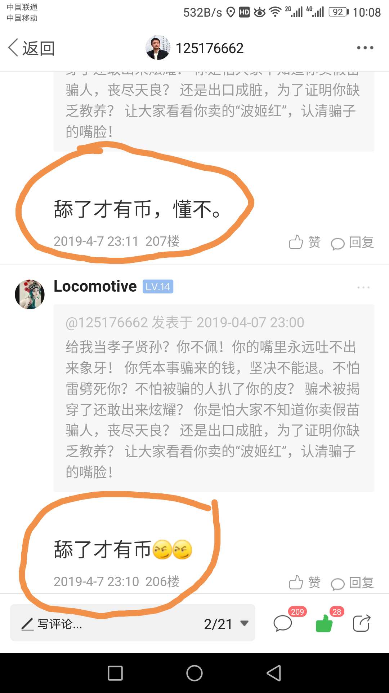Expand the 2/21 page selector dropdown
Screen dimensions: 389x693
click(x=226, y=624)
